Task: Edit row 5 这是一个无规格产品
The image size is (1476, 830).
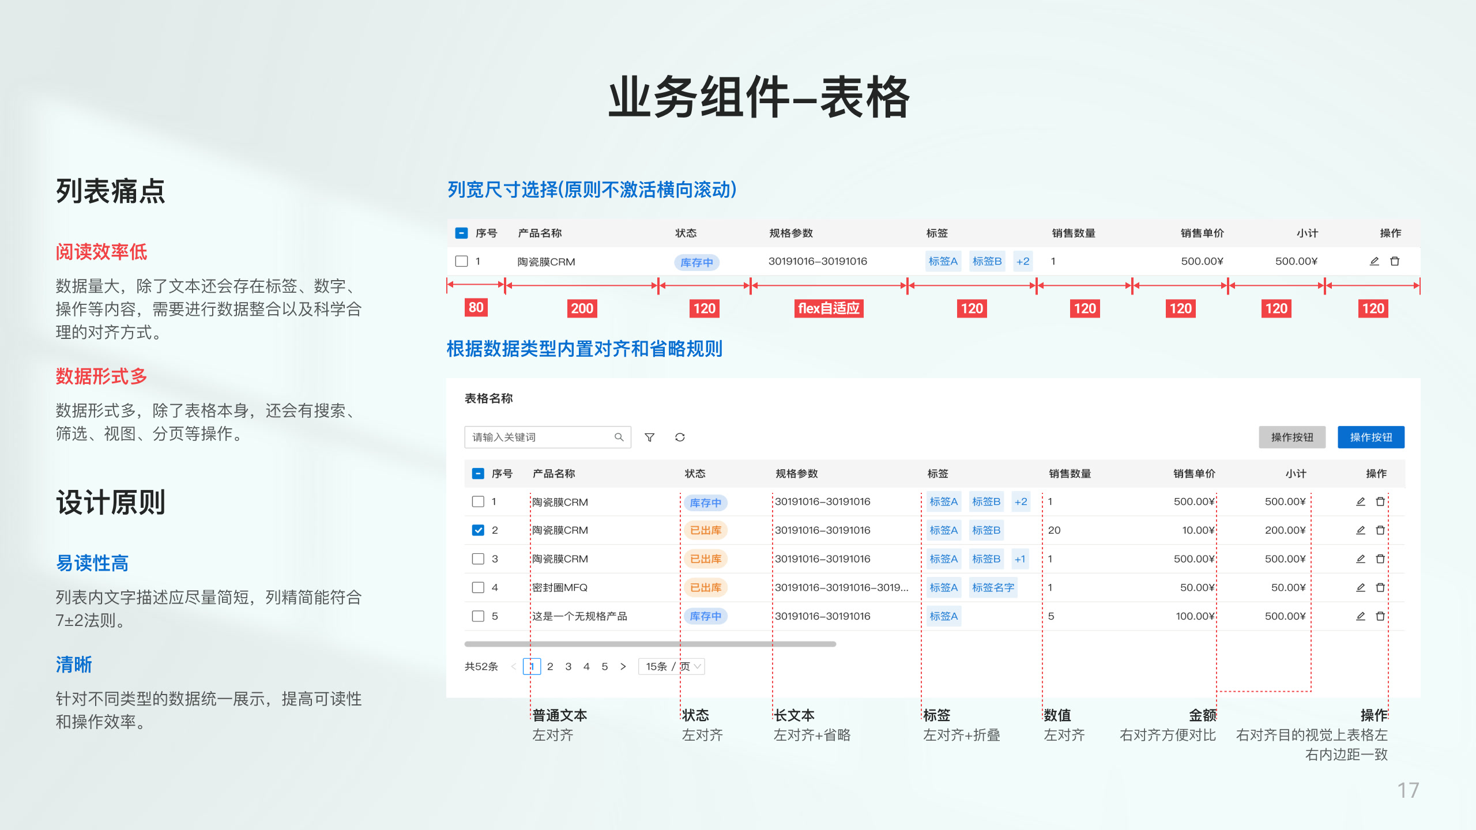Action: [x=1361, y=616]
